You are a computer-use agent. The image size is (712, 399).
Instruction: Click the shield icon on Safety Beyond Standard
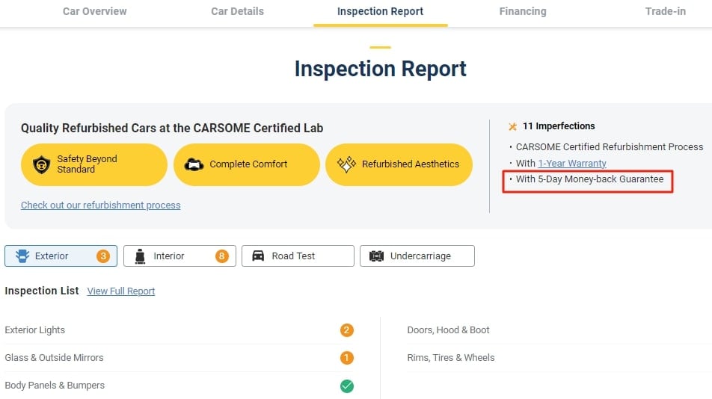[42, 164]
